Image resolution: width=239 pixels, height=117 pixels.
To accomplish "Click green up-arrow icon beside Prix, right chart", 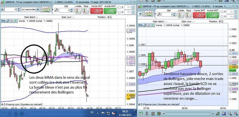I will point(153,25).
